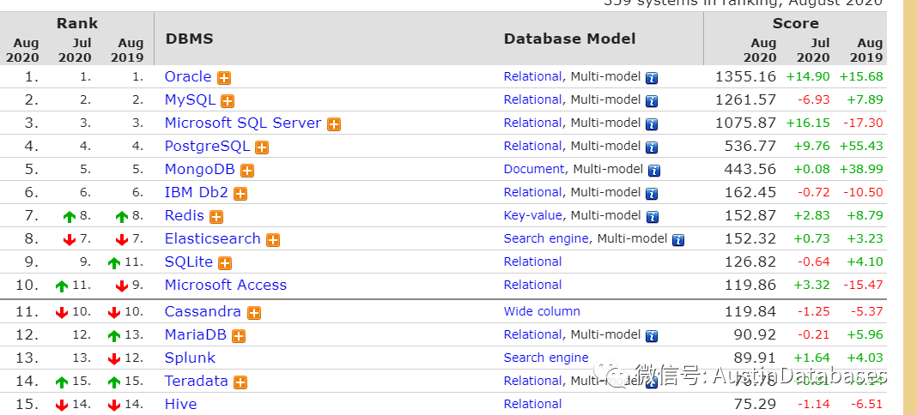Open Key-value model link for Redis
The height and width of the screenshot is (415, 917).
pos(532,215)
